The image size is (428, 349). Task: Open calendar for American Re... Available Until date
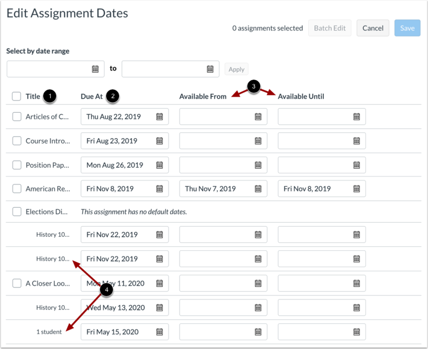click(x=356, y=189)
